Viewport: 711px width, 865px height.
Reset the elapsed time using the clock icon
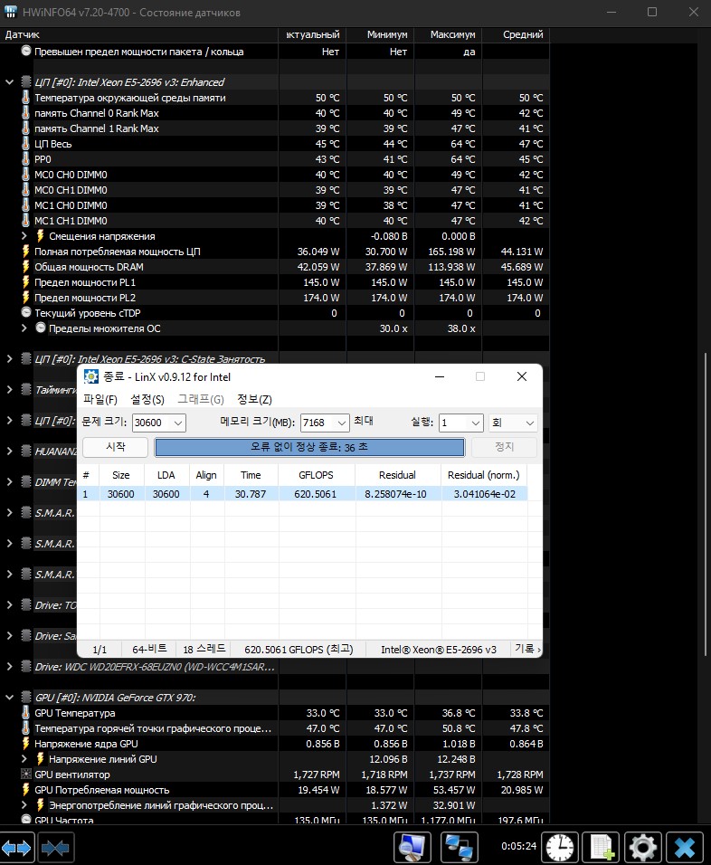tap(560, 847)
